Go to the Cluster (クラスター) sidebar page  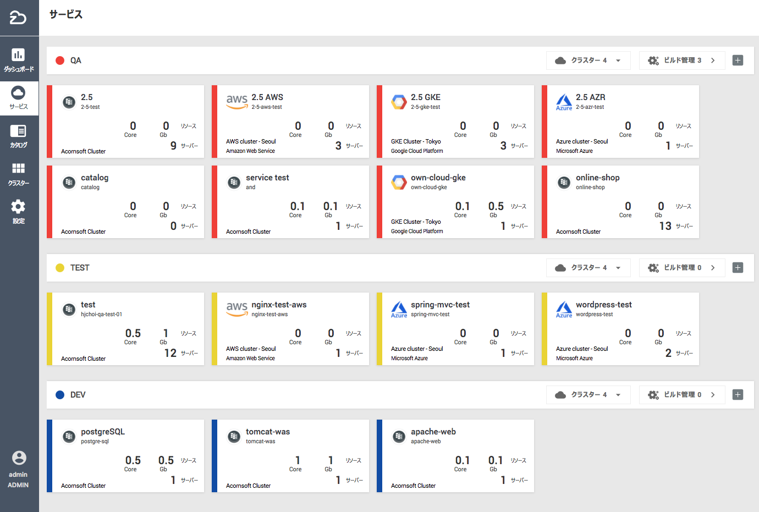(x=19, y=174)
